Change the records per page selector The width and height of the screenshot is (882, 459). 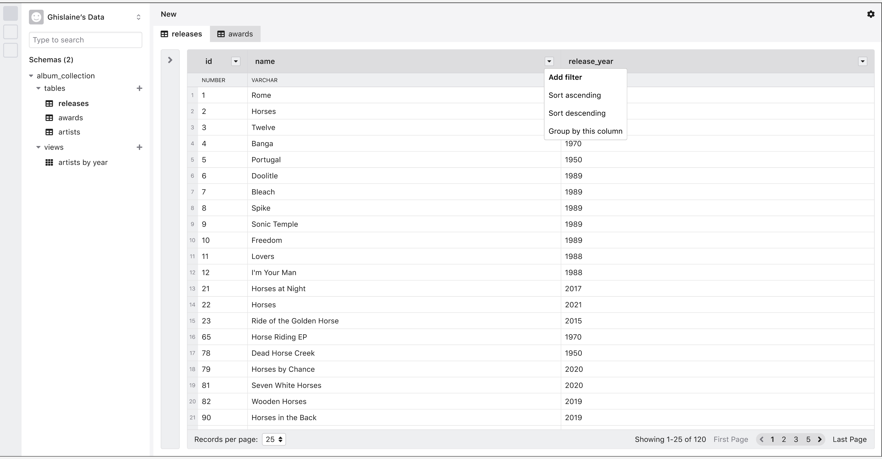[x=274, y=440]
